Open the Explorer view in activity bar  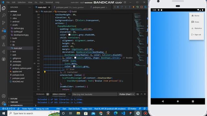[4, 8]
